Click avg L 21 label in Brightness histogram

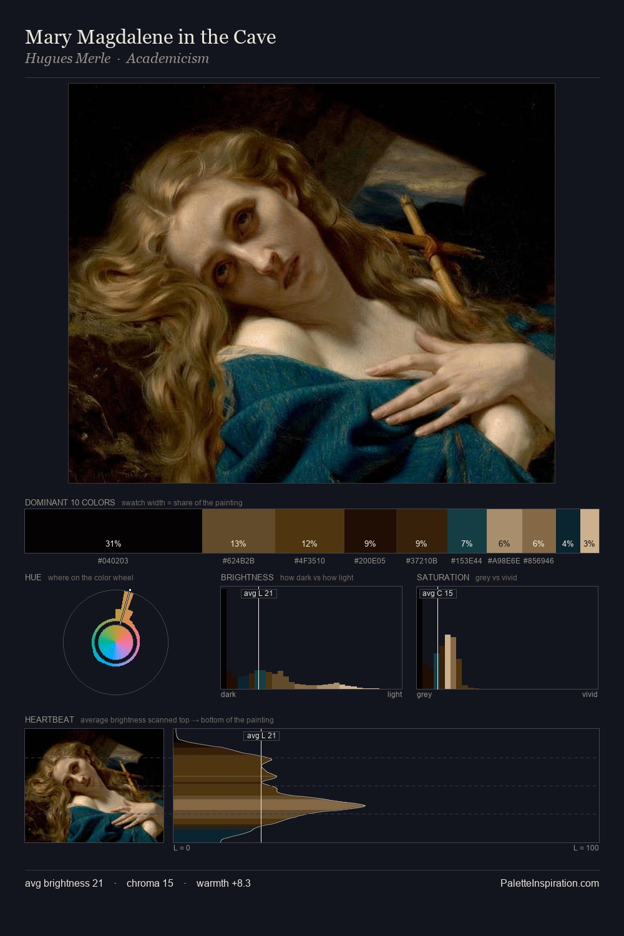258,593
